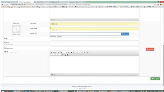164x92 pixels.
Task: Switch to the OpenCart browser tab
Action: click(75, 2)
